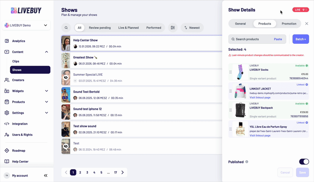Click the Help Center book icon
This screenshot has width=314, height=182.
pyautogui.click(x=7, y=161)
